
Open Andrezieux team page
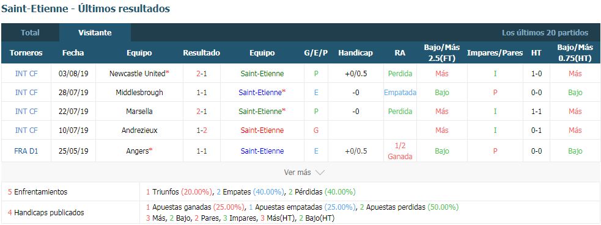(x=139, y=130)
